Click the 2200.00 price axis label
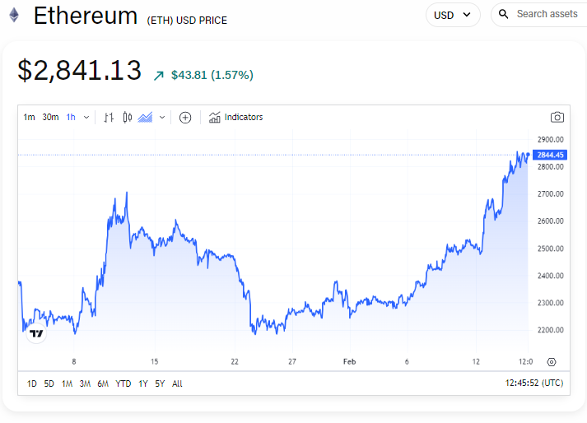587x423 pixels. click(550, 330)
